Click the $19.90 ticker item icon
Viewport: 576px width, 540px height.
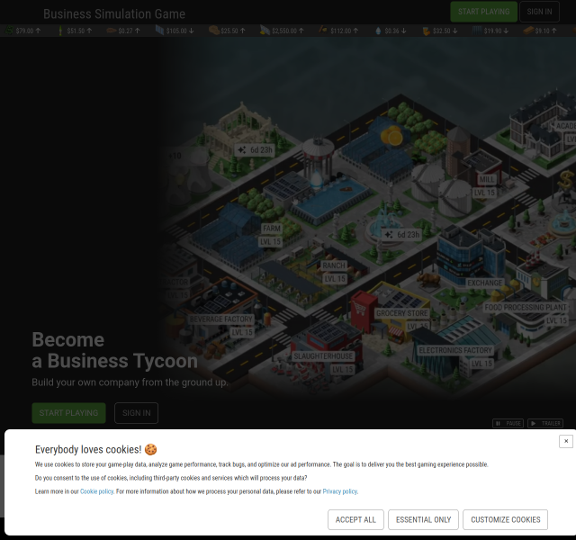tap(476, 31)
